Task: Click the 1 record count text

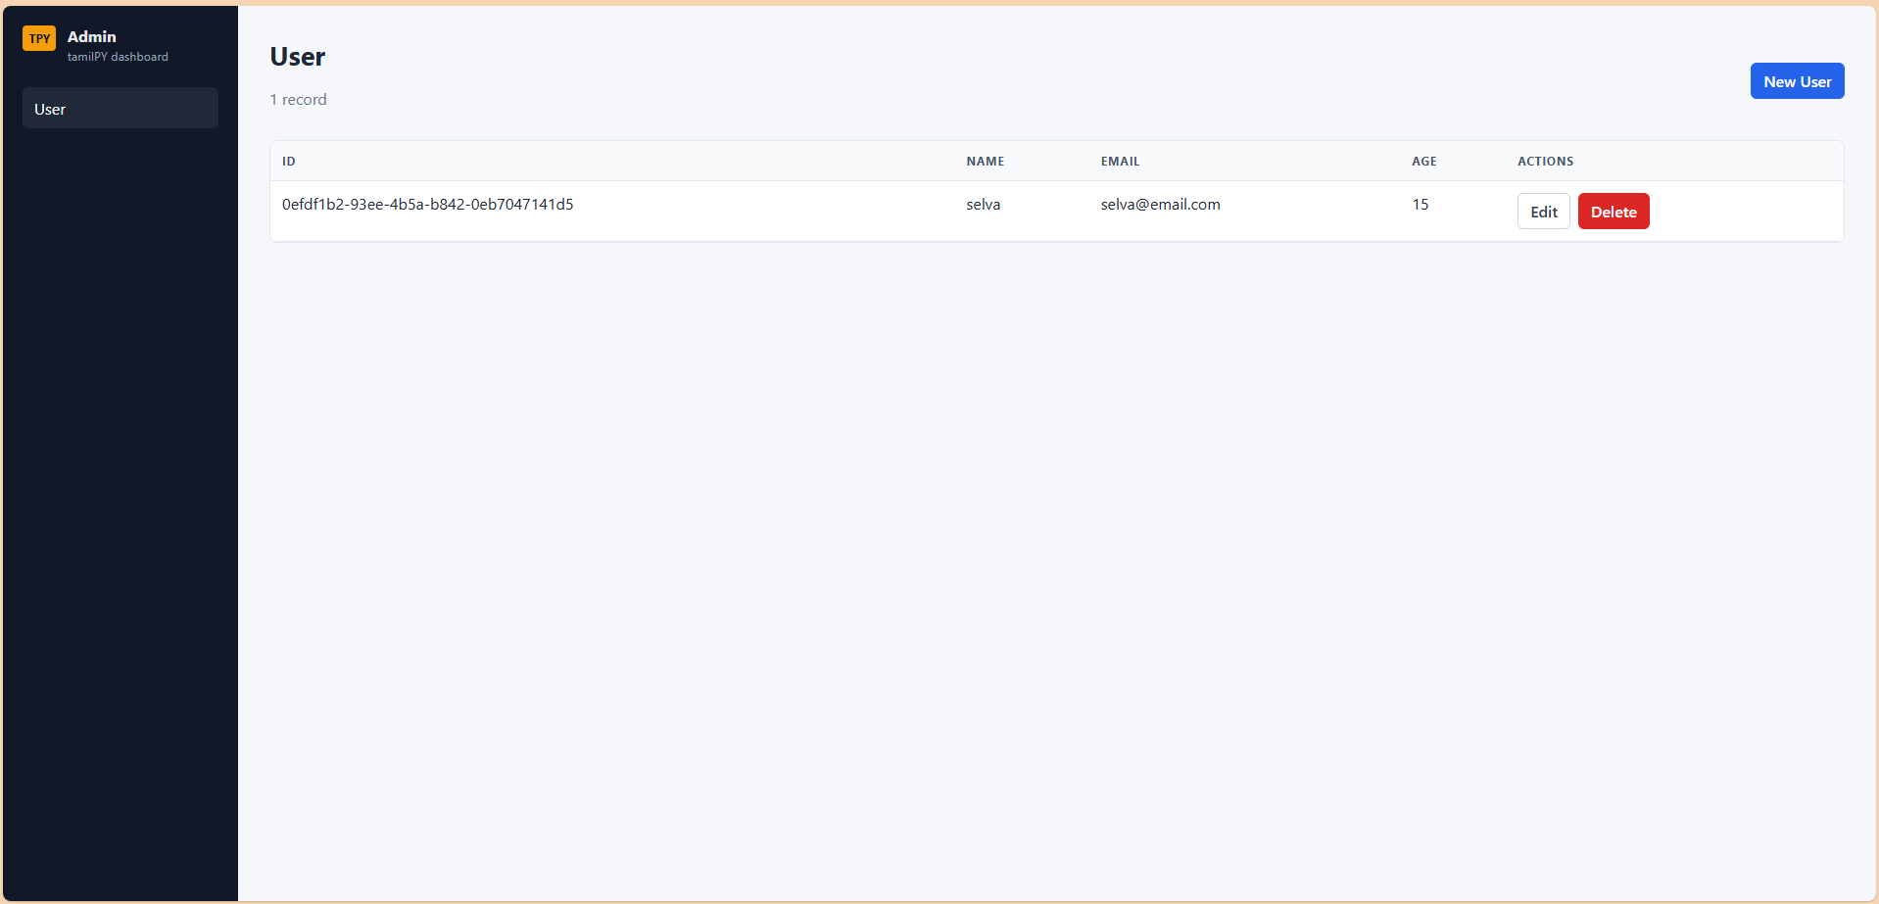Action: [298, 100]
